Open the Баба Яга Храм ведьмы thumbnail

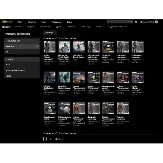click(64, 77)
